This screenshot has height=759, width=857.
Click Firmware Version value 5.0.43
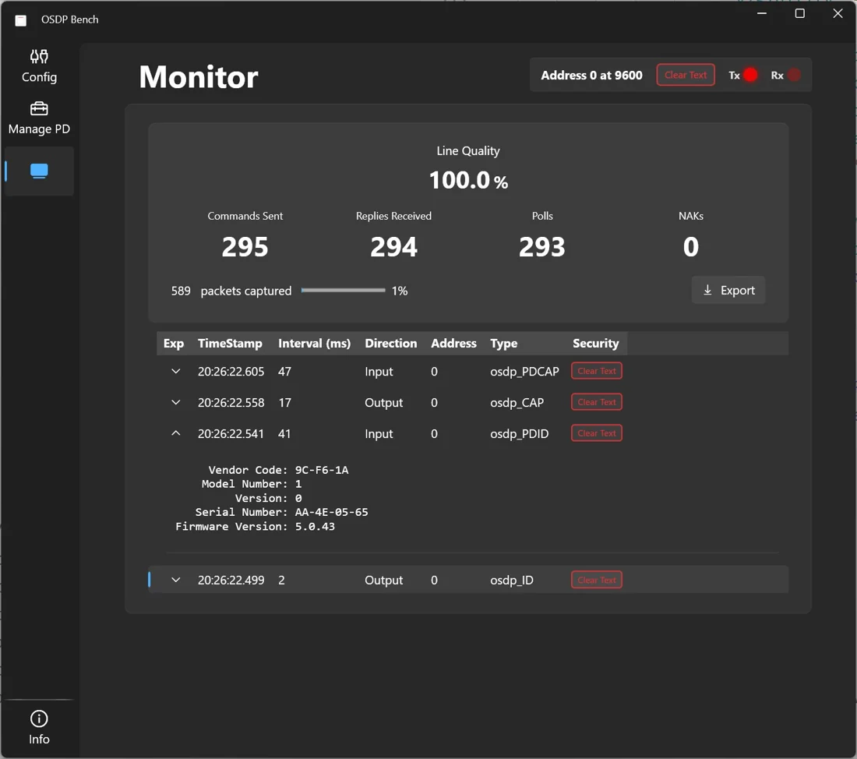click(x=315, y=526)
